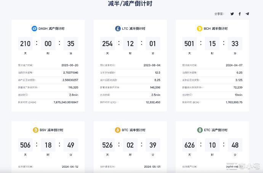
Task: Select LTC post-halving block reward 6.25
Action: 157,80
